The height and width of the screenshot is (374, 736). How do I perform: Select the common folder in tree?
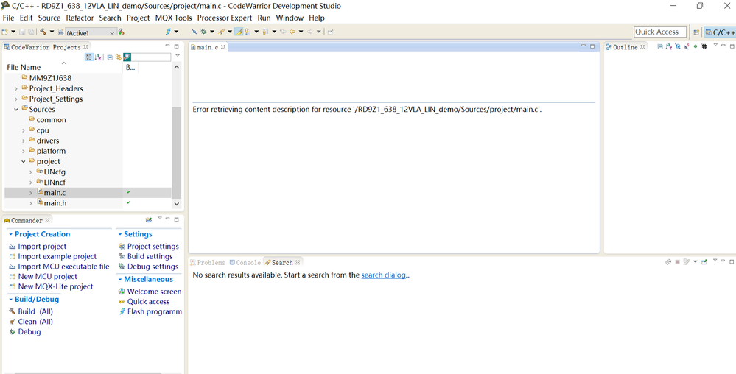point(51,120)
